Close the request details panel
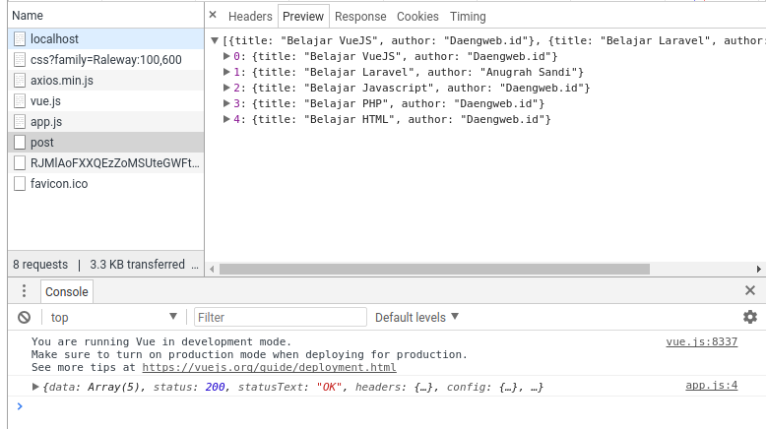Screen dimensions: 766x429 (x=213, y=16)
